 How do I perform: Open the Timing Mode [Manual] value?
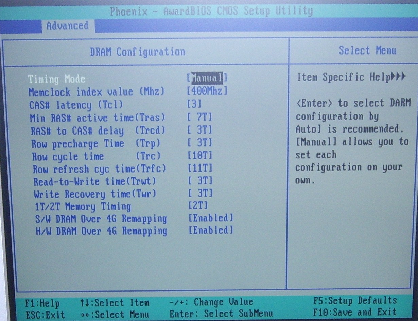[x=207, y=78]
